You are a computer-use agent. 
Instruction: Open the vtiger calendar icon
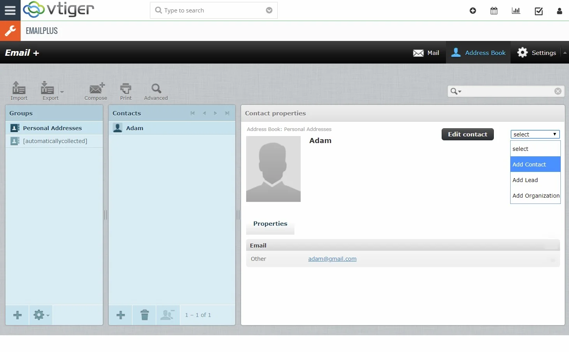(494, 11)
